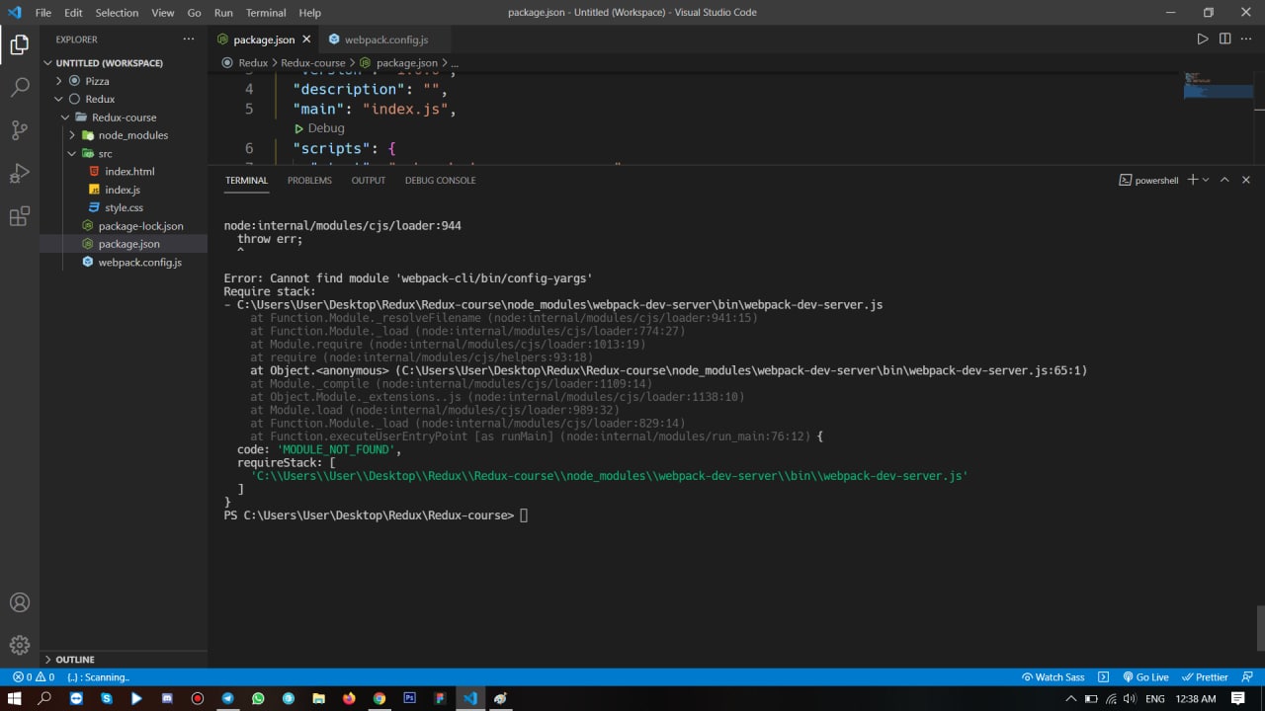The image size is (1265, 711).
Task: Show hidden system tray icons
Action: point(1070,698)
